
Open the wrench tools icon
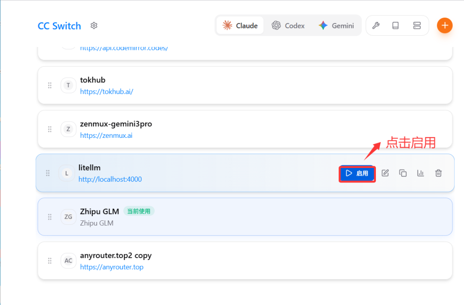[x=375, y=26]
